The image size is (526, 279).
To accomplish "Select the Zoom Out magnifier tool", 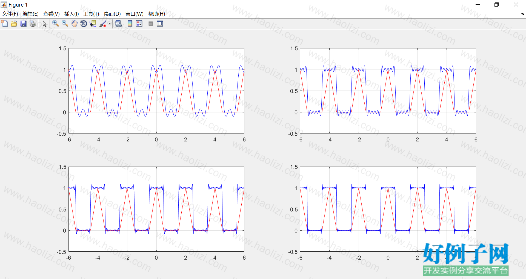I will tap(65, 24).
